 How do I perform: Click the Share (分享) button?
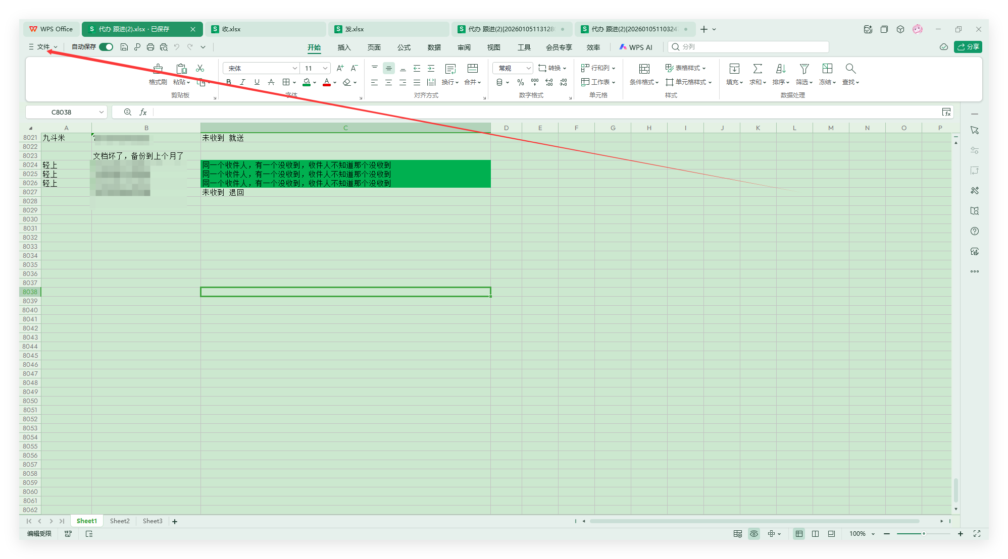[x=968, y=47]
